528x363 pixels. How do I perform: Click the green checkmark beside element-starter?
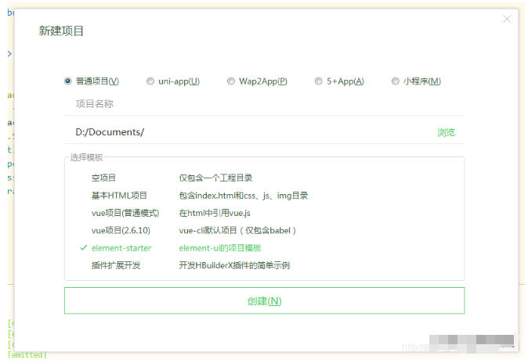83,248
